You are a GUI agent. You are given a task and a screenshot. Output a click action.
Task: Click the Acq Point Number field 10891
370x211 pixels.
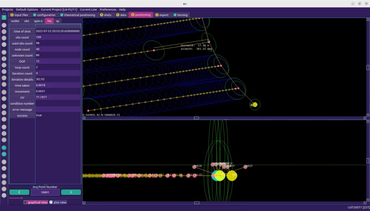(x=45, y=192)
